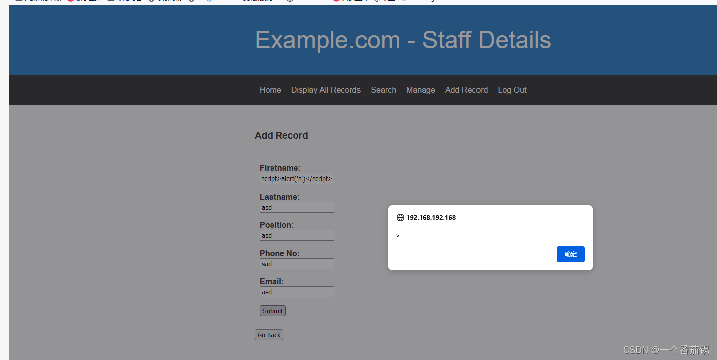
Task: Click the Go Back button
Action: pos(269,335)
